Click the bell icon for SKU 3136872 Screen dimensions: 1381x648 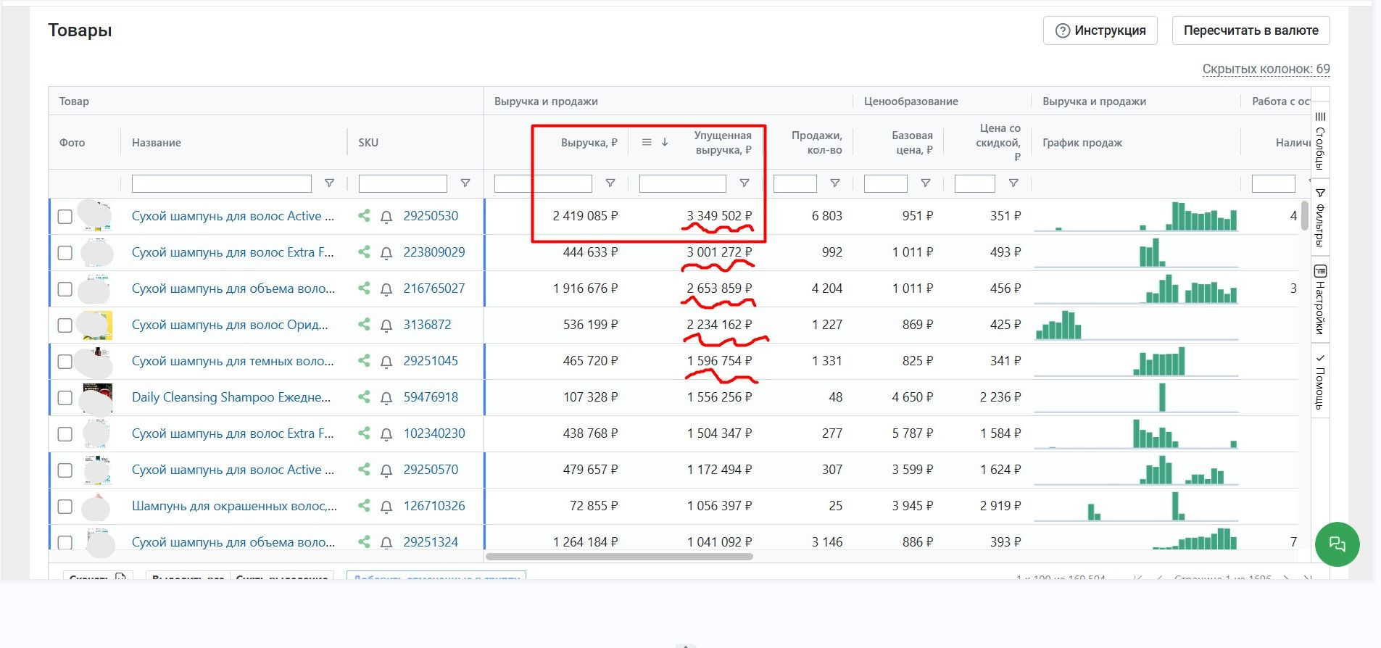pos(386,325)
